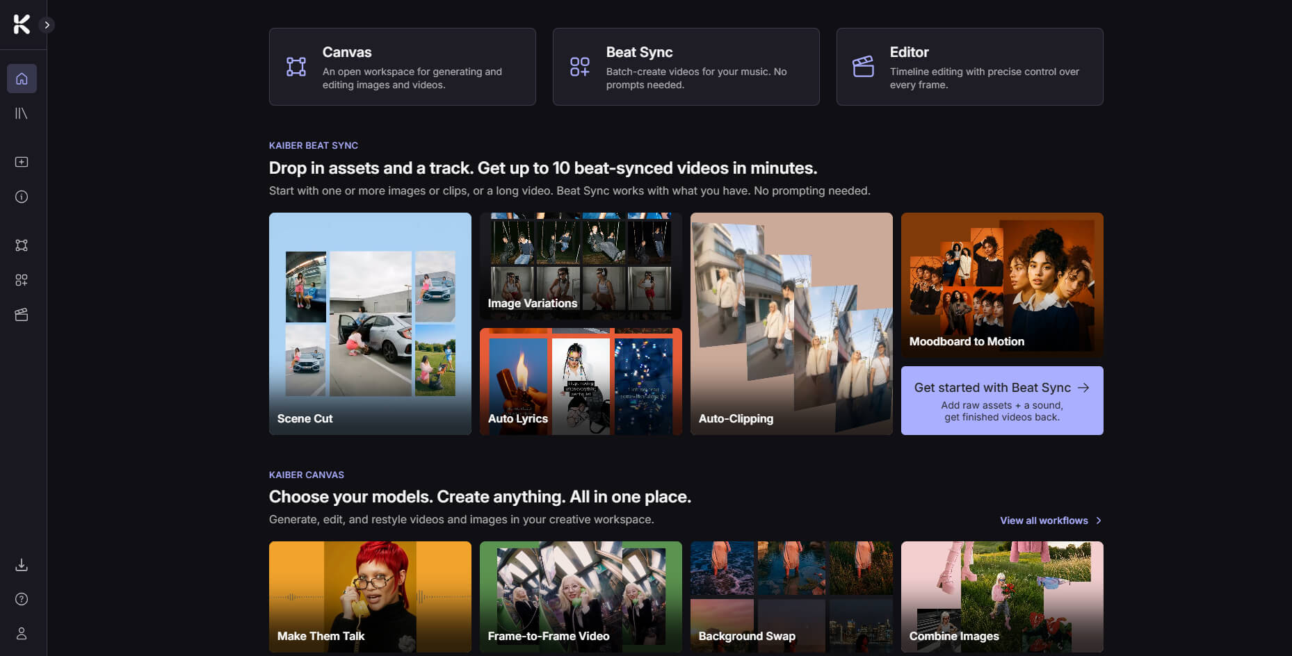1292x656 pixels.
Task: Select the Image Variations thumbnail
Action: click(581, 266)
